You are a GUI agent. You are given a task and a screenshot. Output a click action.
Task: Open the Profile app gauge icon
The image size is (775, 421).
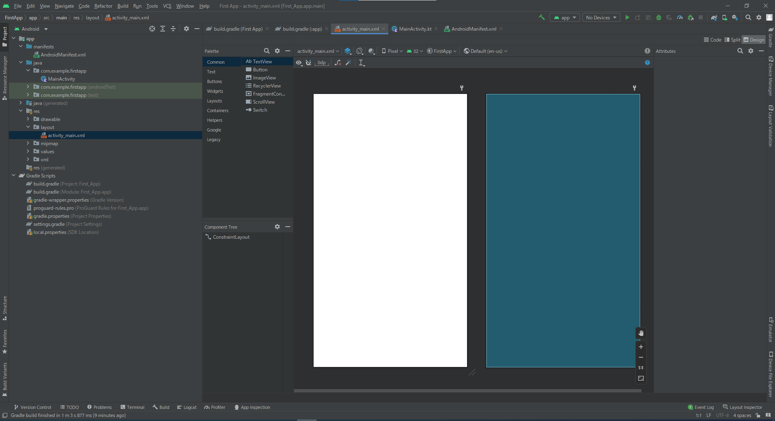point(680,17)
